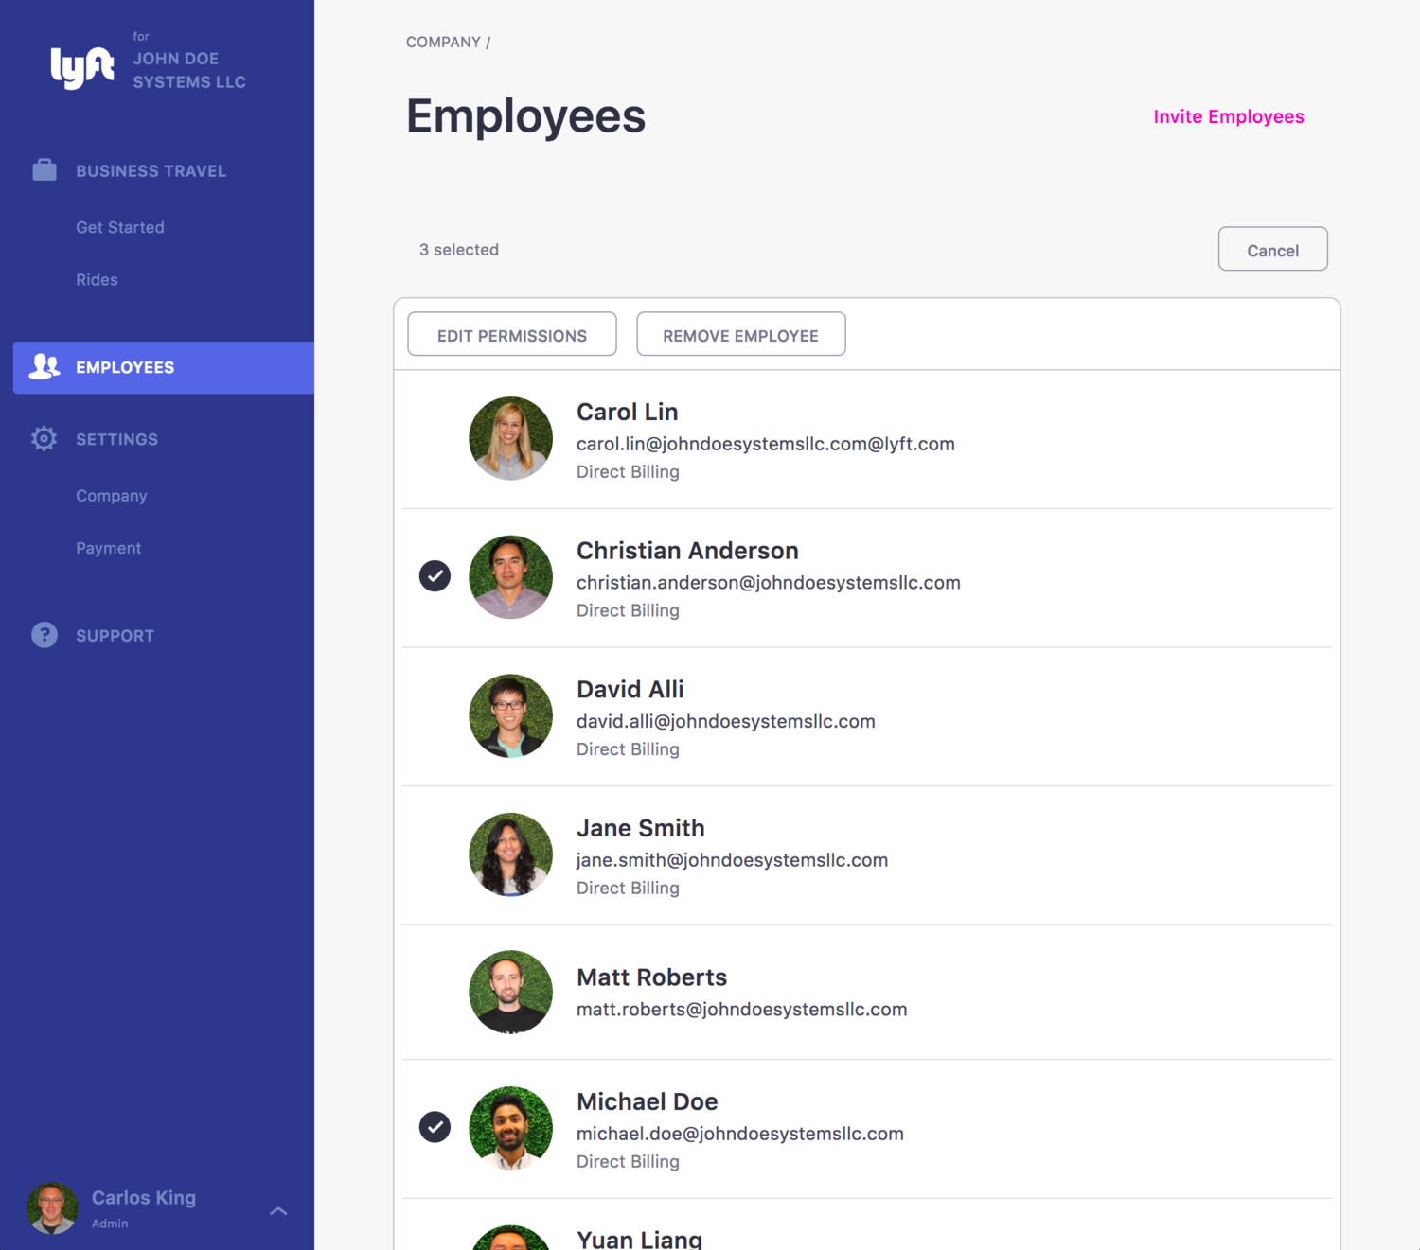
Task: Deselect Christian Anderson's checkmark
Action: tap(435, 575)
